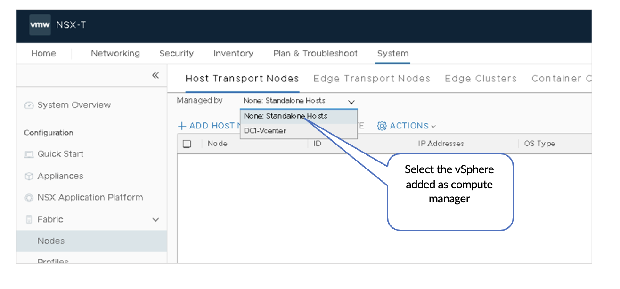Click the Quick Start icon
The image size is (620, 289).
pyautogui.click(x=29, y=154)
